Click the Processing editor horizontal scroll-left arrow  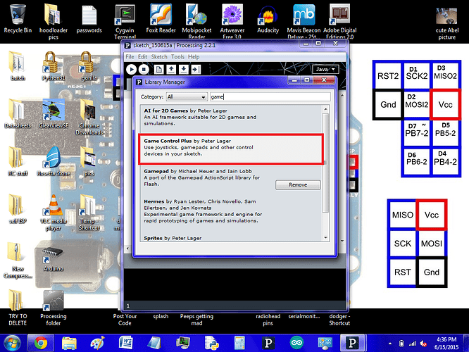[x=127, y=249]
